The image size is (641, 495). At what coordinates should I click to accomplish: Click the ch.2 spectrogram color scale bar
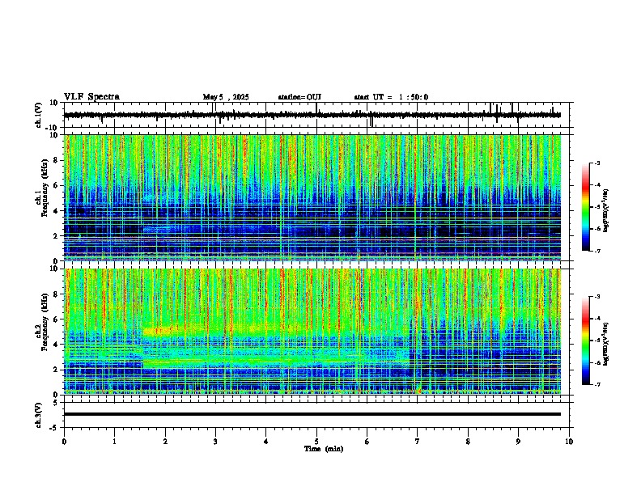click(586, 341)
